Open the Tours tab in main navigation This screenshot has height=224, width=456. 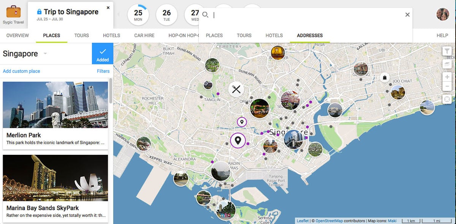(81, 35)
